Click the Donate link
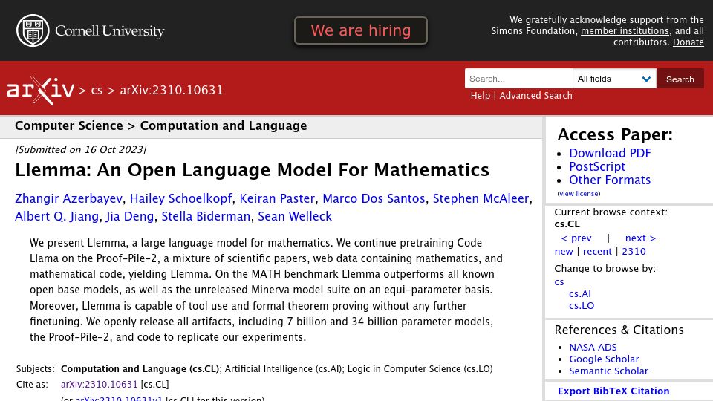713x401 pixels. [x=688, y=42]
